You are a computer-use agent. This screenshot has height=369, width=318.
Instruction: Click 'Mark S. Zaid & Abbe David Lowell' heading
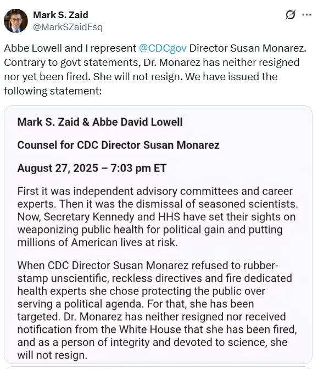tap(100, 122)
